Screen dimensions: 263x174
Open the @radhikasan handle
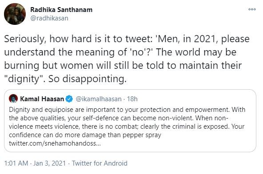49,18
